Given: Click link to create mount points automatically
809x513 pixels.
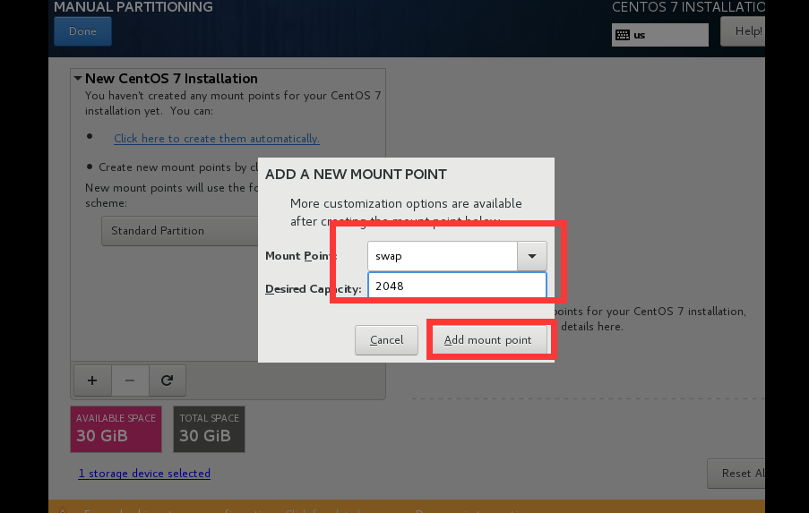Looking at the screenshot, I should [x=216, y=139].
